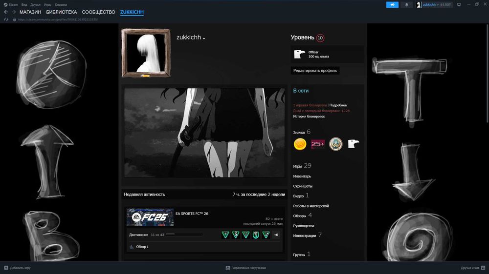Click the profile URL address field
The height and width of the screenshot is (274, 489).
(x=58, y=20)
